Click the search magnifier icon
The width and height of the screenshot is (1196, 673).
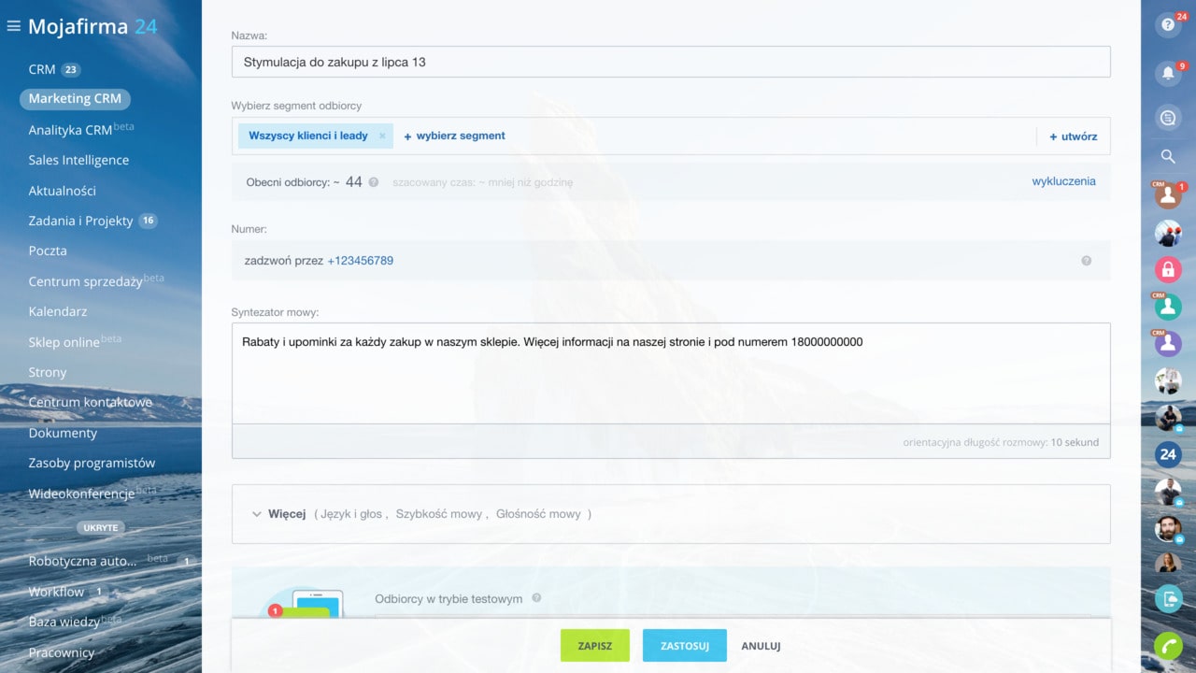pos(1168,156)
